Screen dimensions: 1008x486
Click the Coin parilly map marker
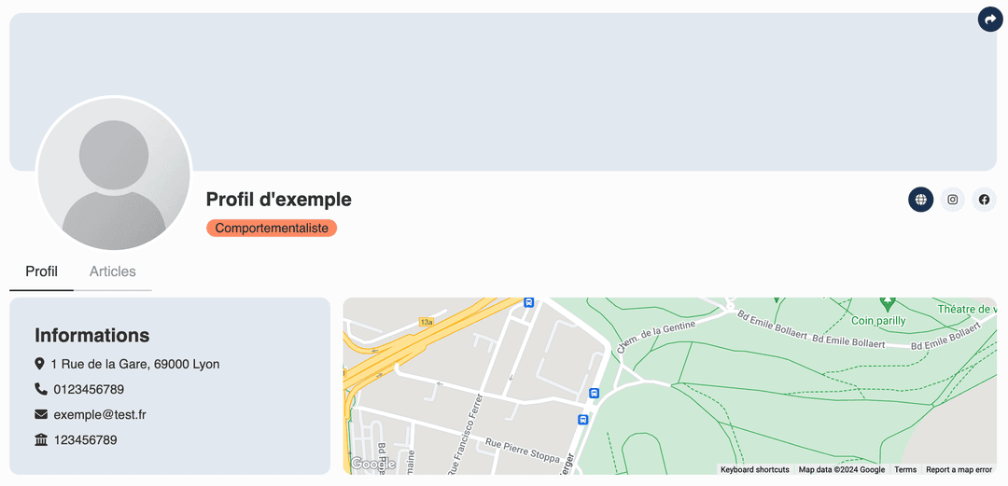click(x=887, y=304)
